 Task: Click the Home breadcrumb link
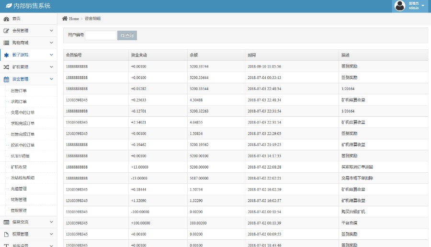tap(74, 19)
